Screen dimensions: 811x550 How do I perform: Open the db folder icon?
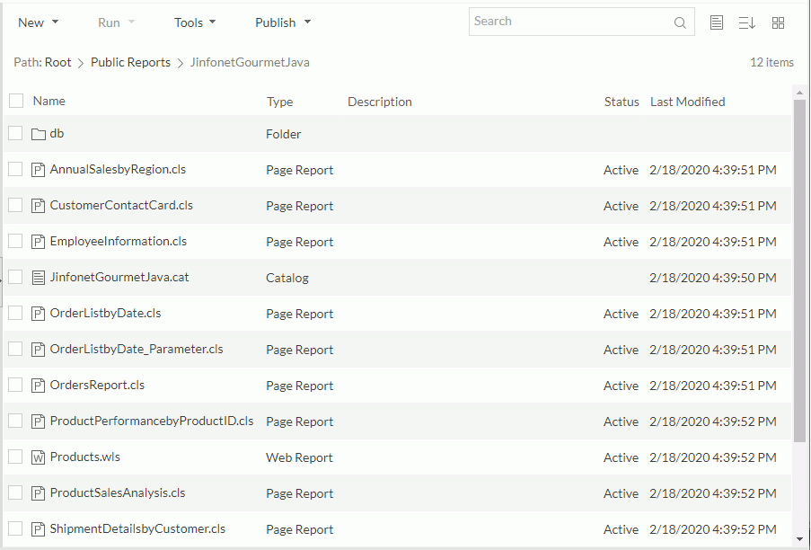37,133
